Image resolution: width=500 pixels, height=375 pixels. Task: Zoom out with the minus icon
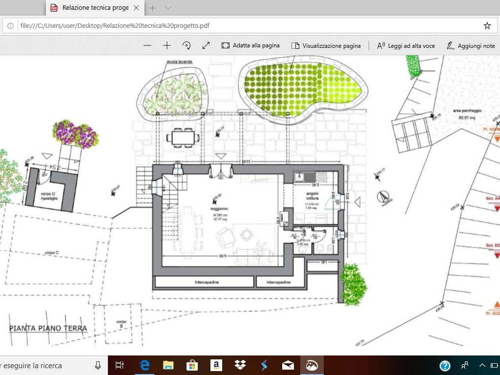147,45
